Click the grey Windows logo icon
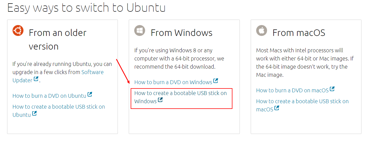The image size is (374, 150). coord(140,30)
